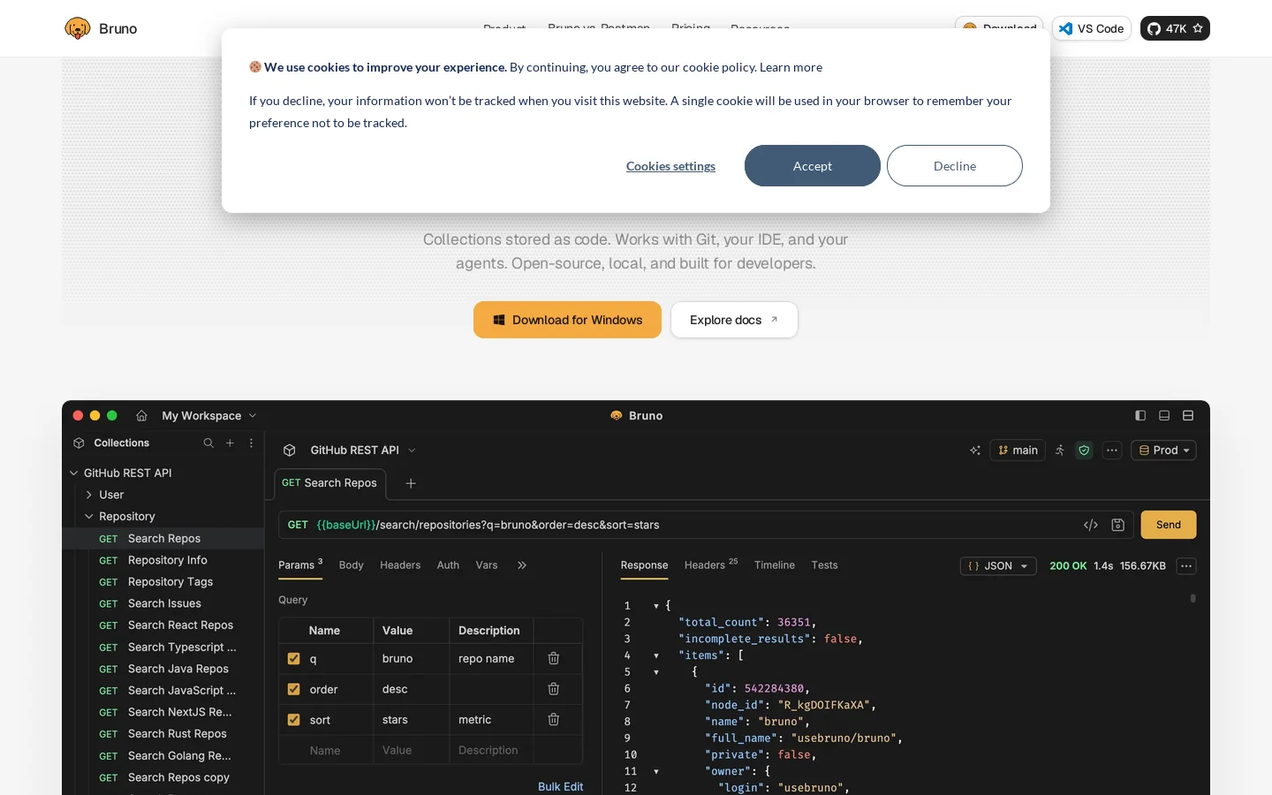Click the main git branch button
The height and width of the screenshot is (795, 1272).
(x=1018, y=450)
